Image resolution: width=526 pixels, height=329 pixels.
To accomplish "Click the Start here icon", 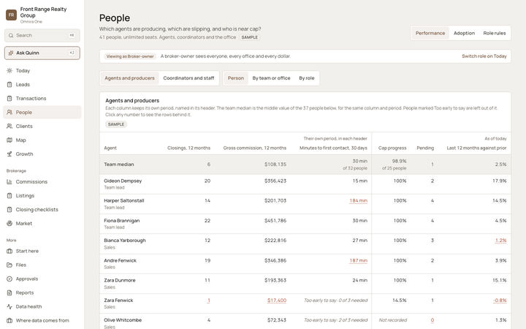I will 9,251.
